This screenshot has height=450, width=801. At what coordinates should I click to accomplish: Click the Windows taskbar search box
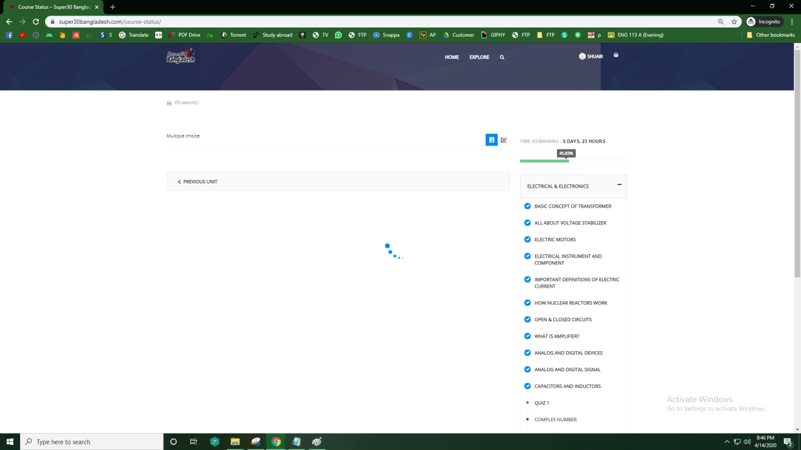coord(91,442)
